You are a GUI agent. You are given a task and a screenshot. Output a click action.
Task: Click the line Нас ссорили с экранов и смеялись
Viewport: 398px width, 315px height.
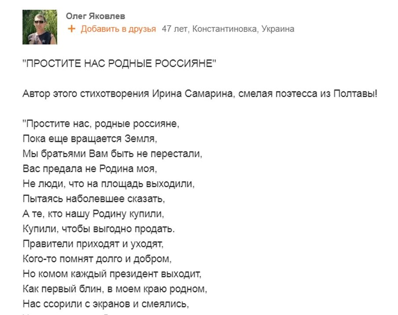(x=106, y=304)
